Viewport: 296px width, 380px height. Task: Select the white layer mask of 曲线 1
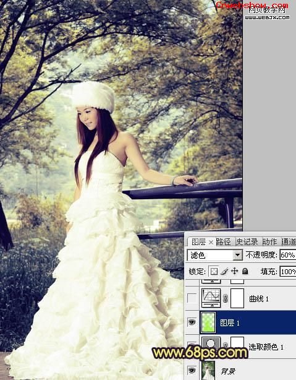pyautogui.click(x=237, y=298)
